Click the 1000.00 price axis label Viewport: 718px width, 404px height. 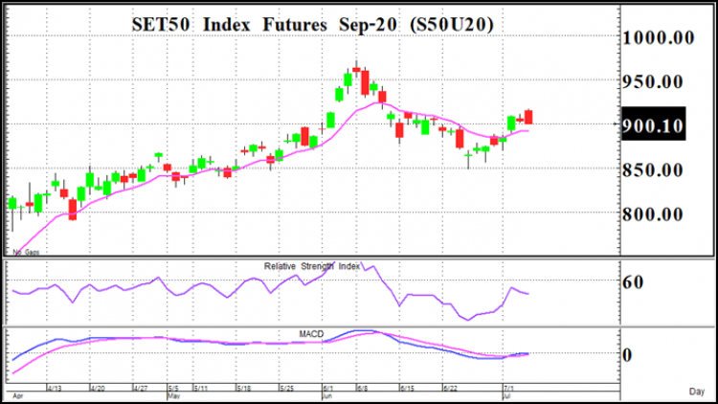(x=658, y=37)
